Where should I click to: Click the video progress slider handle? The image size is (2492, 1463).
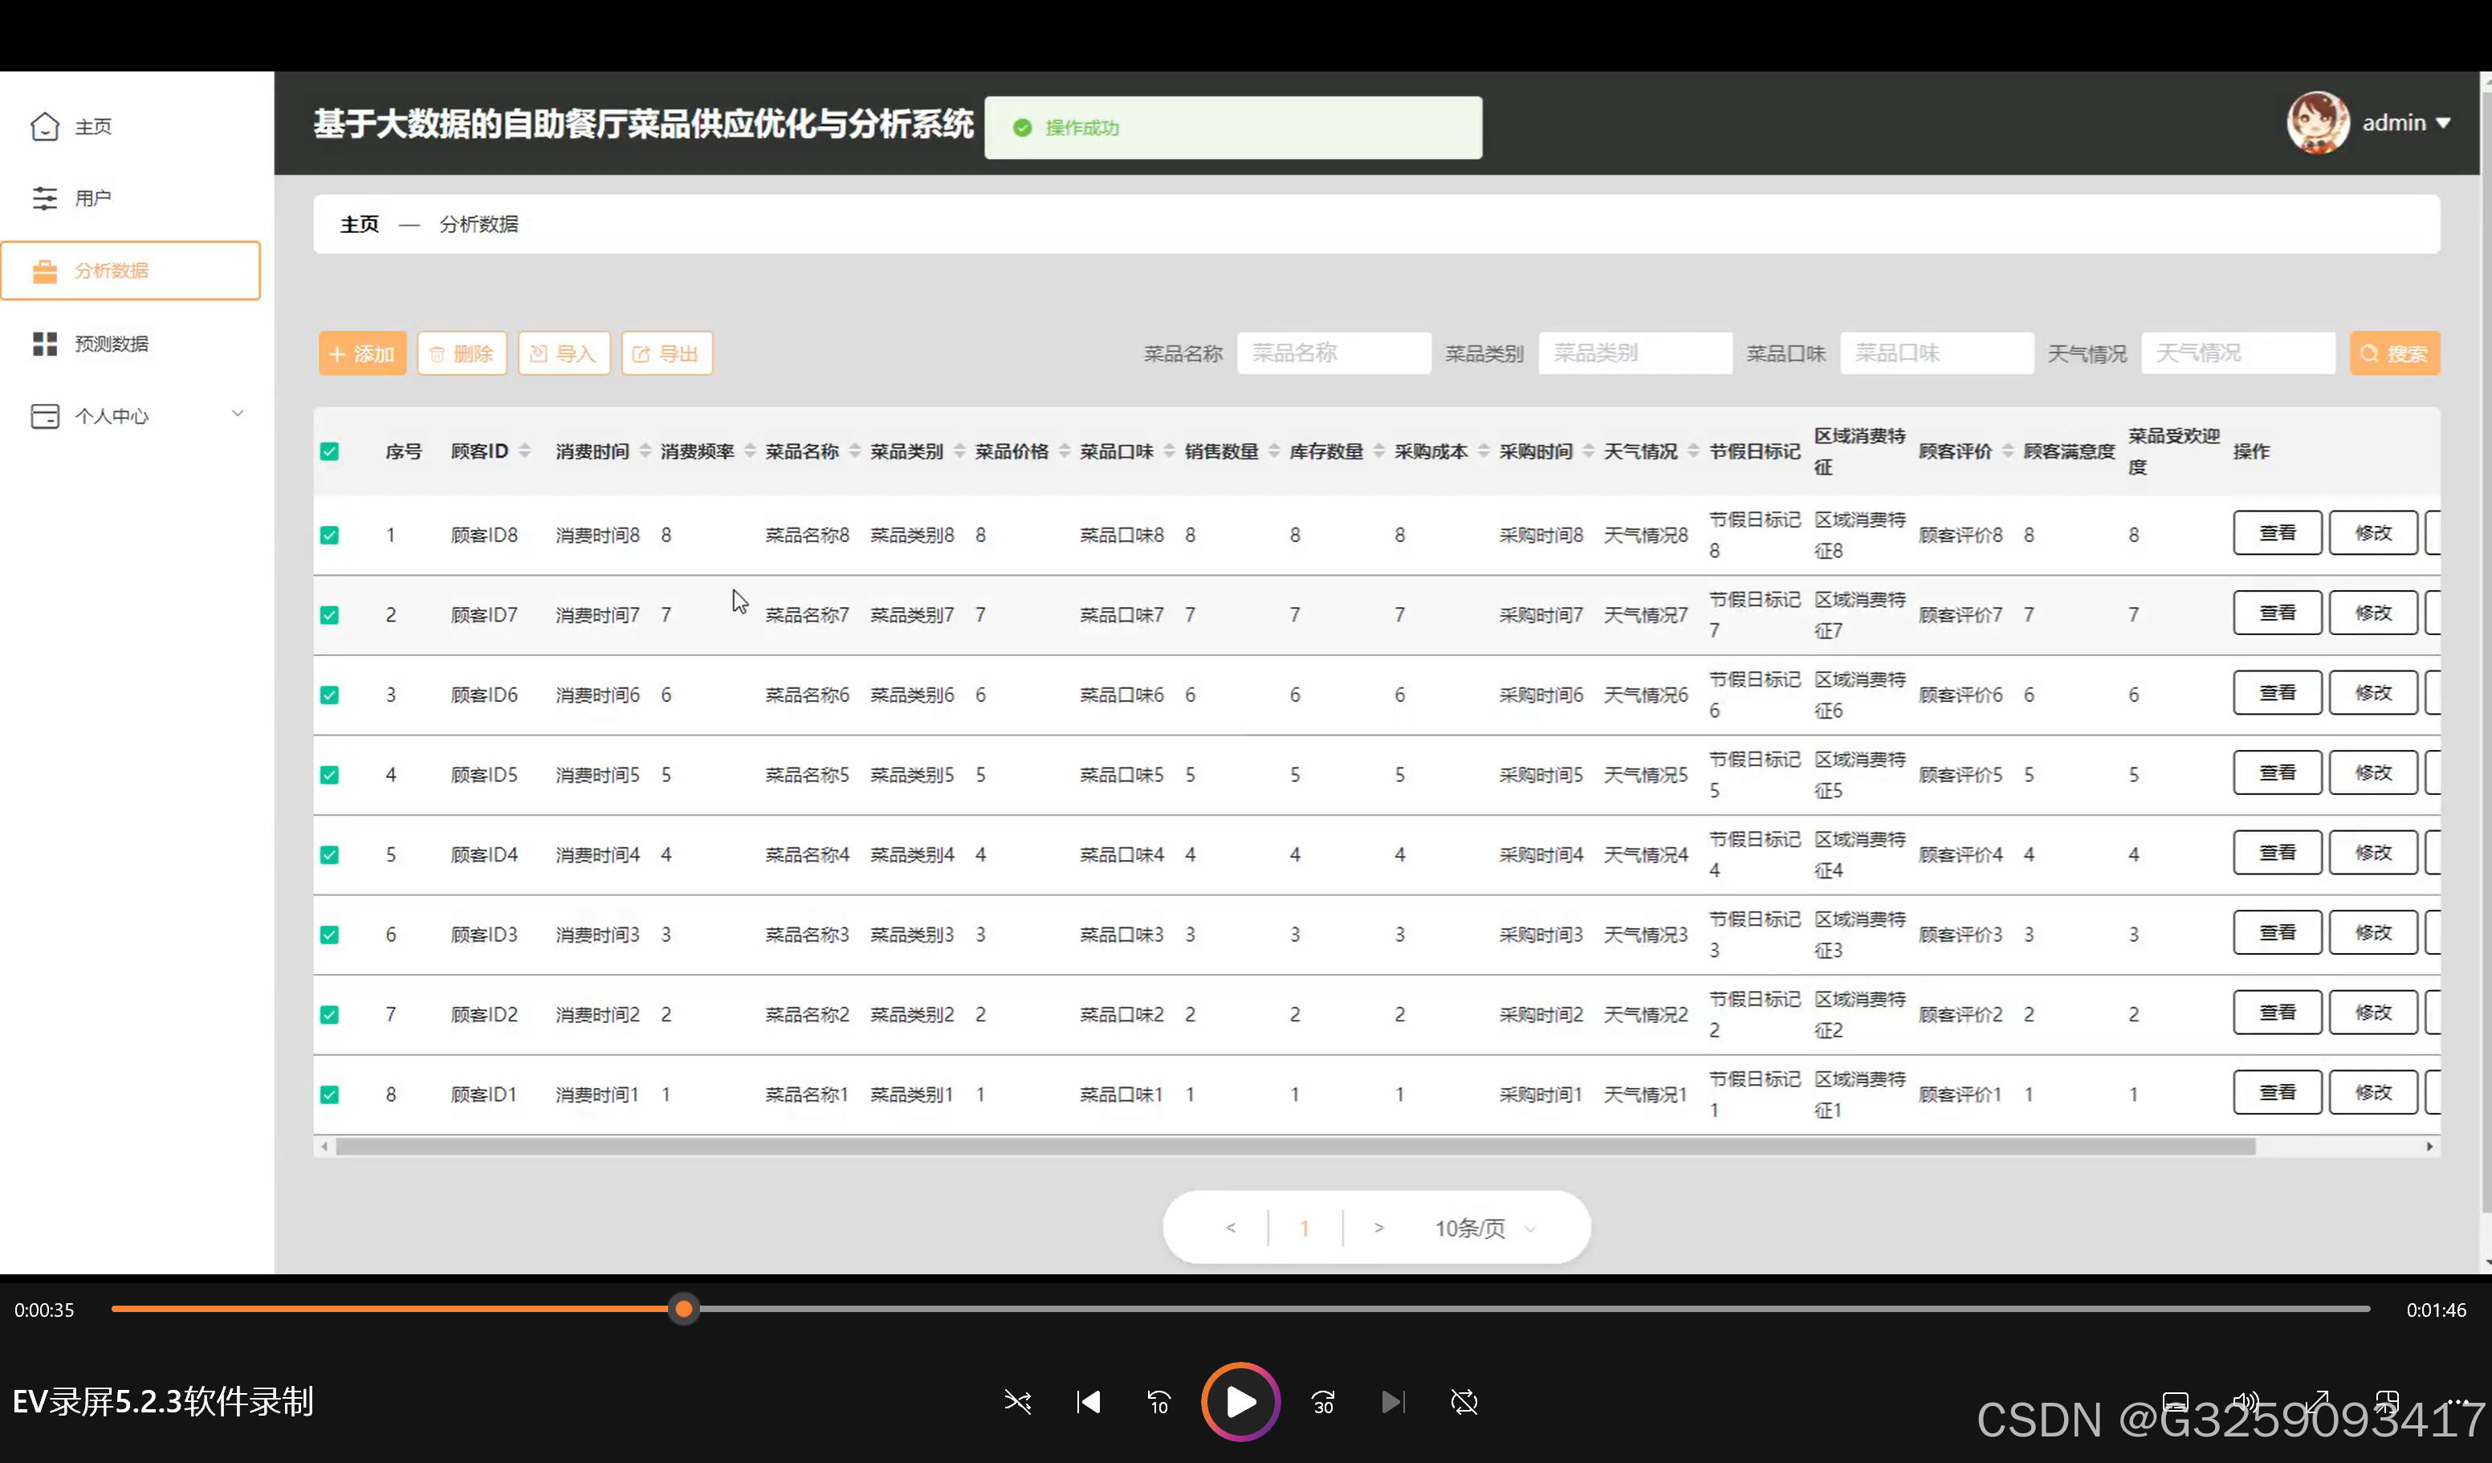[683, 1310]
